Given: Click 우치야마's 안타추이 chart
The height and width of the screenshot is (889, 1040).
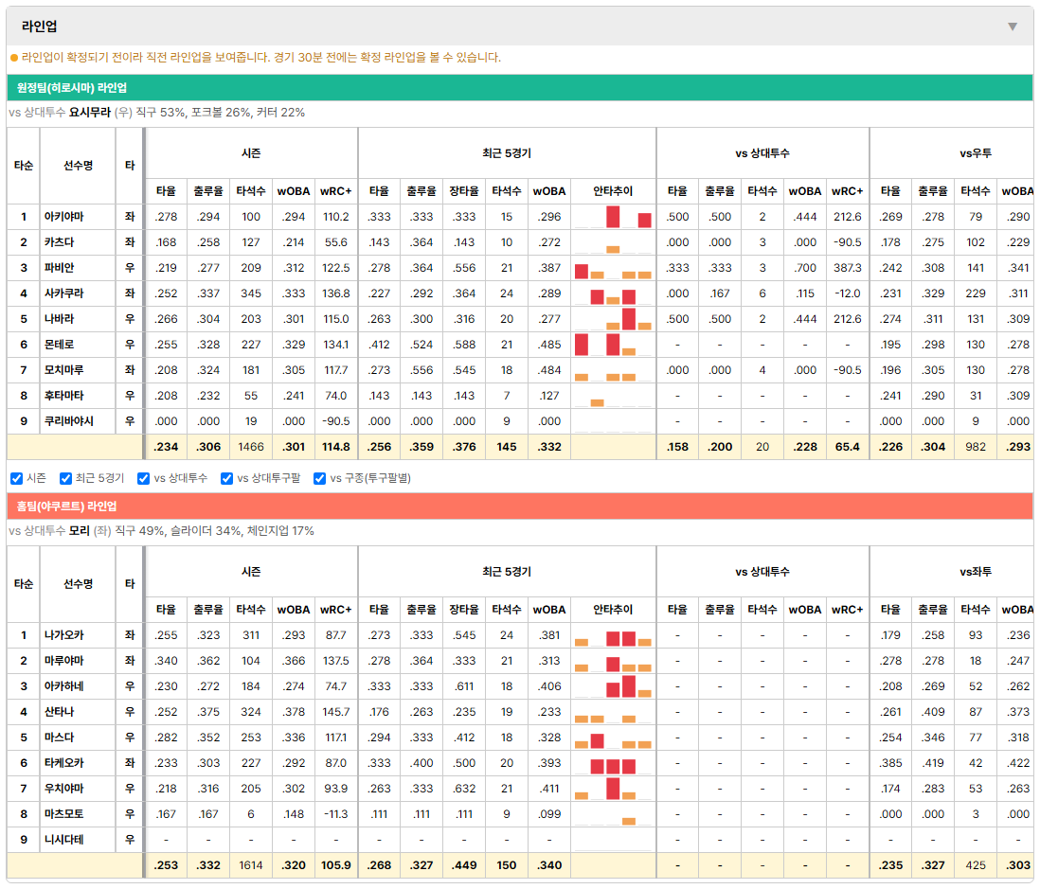Looking at the screenshot, I should click(x=613, y=789).
